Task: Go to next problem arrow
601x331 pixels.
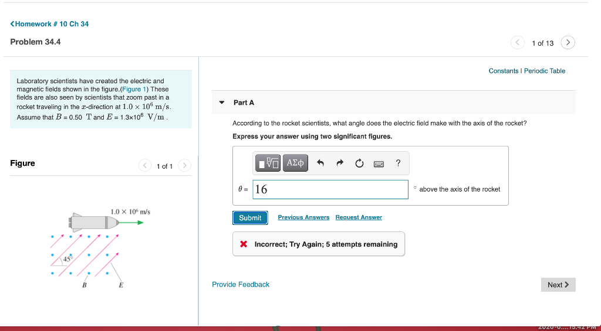Action: (568, 43)
